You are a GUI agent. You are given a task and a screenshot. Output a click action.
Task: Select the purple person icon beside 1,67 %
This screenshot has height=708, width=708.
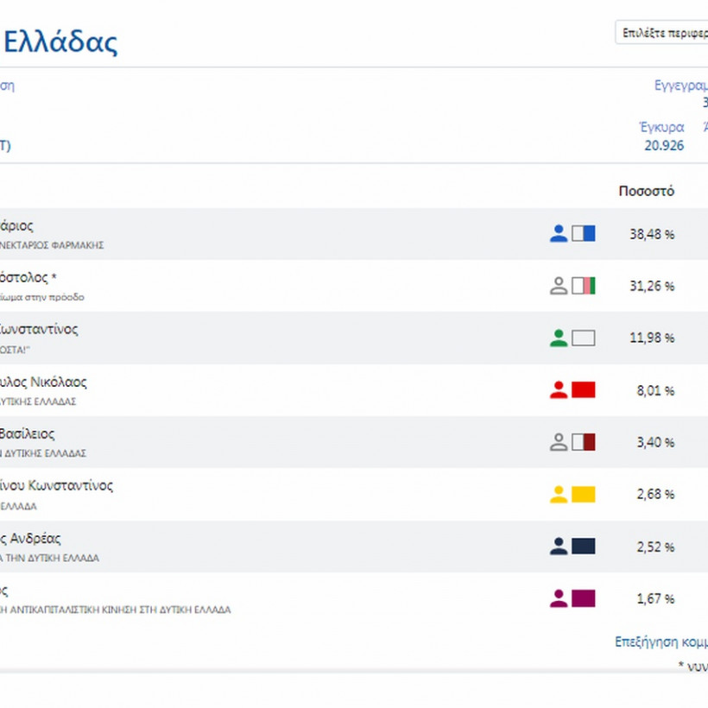pos(559,598)
